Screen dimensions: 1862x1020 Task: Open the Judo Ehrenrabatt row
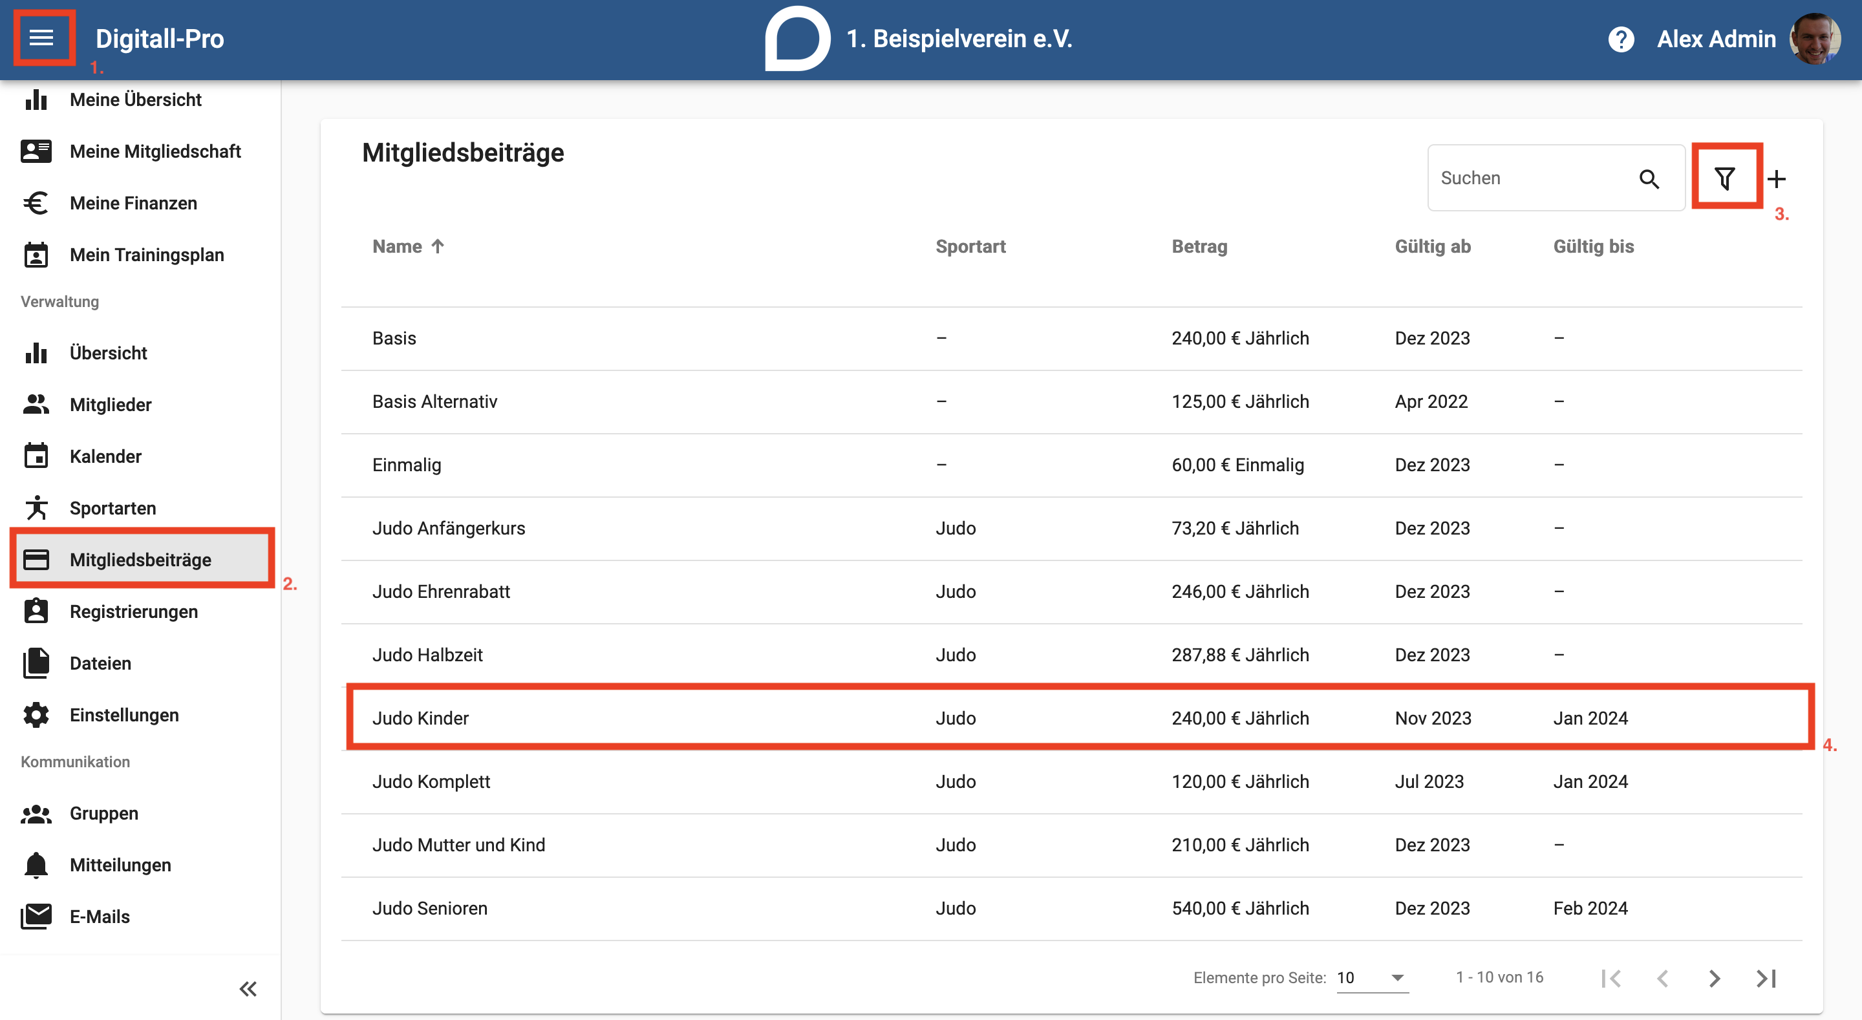(x=1071, y=592)
